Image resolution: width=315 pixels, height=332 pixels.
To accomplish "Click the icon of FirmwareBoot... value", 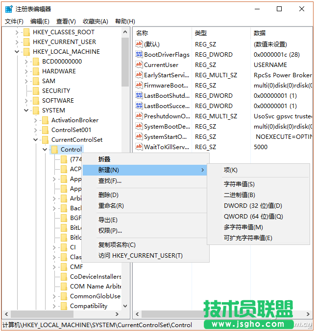I will 139,85.
